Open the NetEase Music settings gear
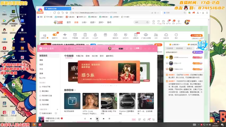Image resolution: width=226 pixels, height=127 pixels. point(131,49)
